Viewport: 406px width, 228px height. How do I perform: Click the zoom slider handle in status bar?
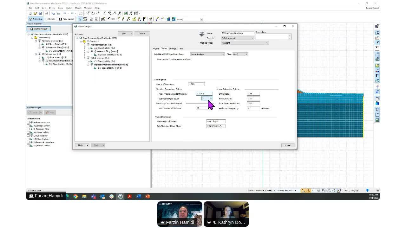pyautogui.click(x=367, y=190)
